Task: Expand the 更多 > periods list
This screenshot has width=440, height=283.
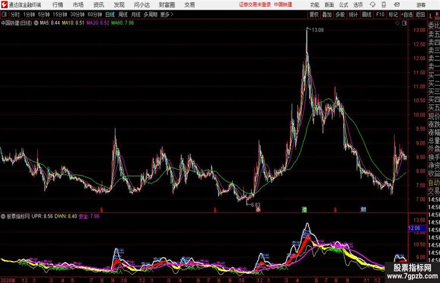Action: tap(166, 15)
